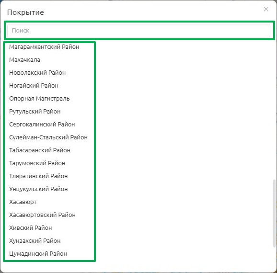Choose Тарумовский Район
Screen dimensions: 277x273
37,163
